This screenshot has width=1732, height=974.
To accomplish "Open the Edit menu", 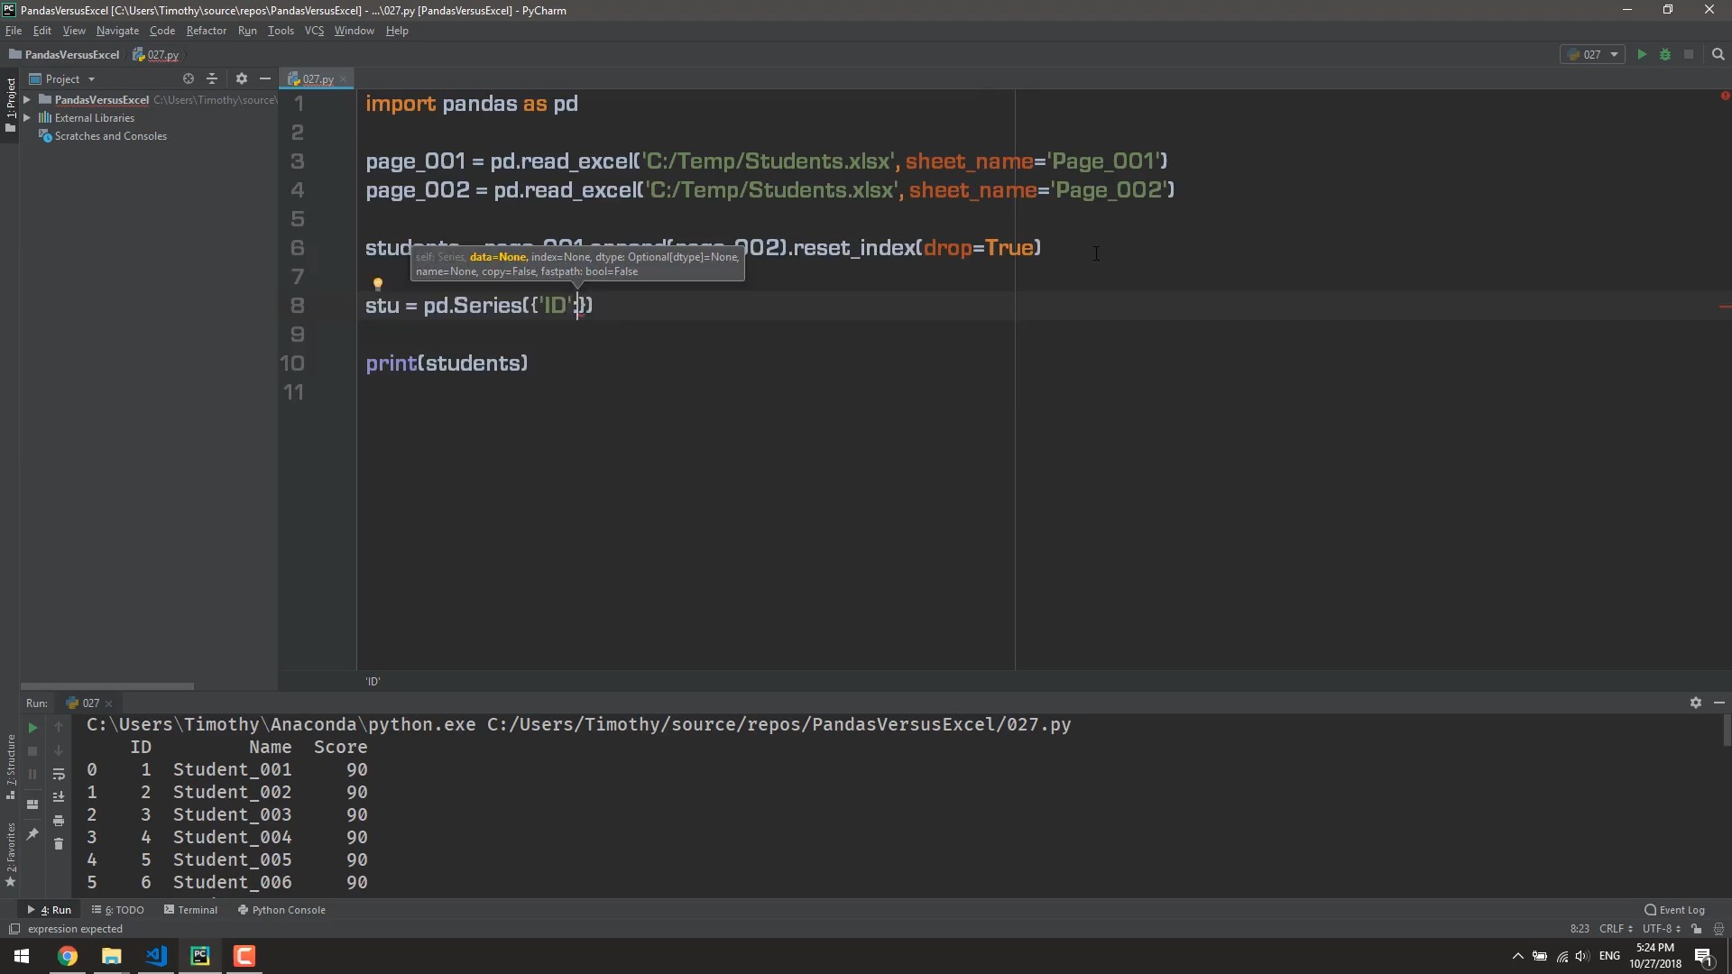I will pyautogui.click(x=42, y=31).
